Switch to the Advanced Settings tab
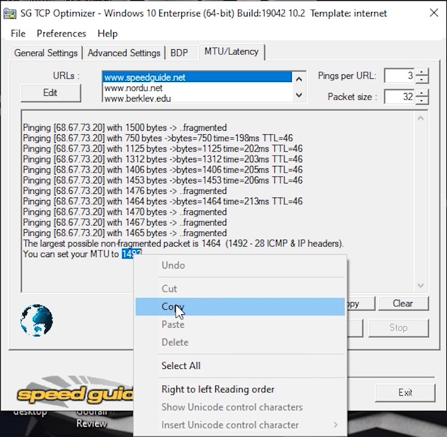The image size is (447, 437). click(x=124, y=53)
